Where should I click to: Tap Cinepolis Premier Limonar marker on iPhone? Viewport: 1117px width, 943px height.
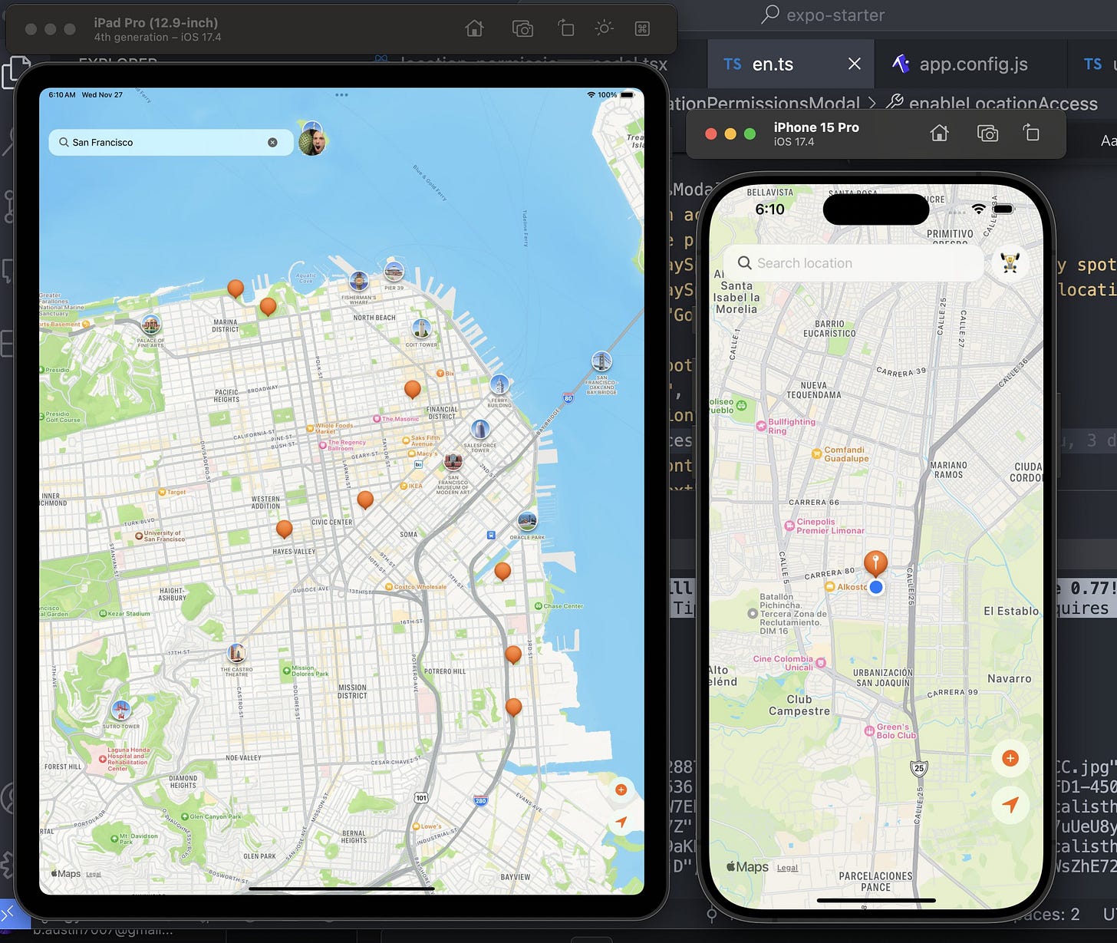pos(789,526)
